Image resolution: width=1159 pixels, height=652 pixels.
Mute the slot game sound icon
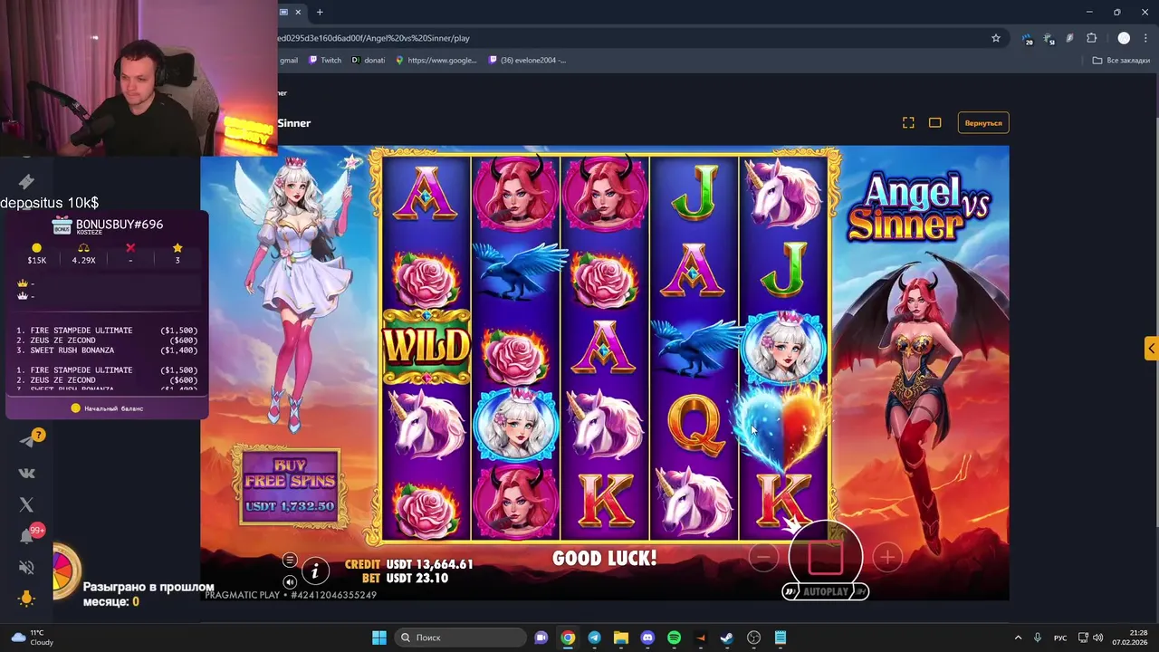[290, 582]
